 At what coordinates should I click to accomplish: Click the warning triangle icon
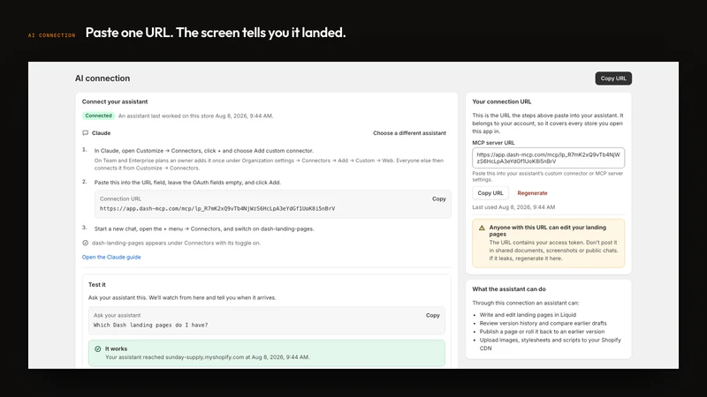[x=482, y=228]
